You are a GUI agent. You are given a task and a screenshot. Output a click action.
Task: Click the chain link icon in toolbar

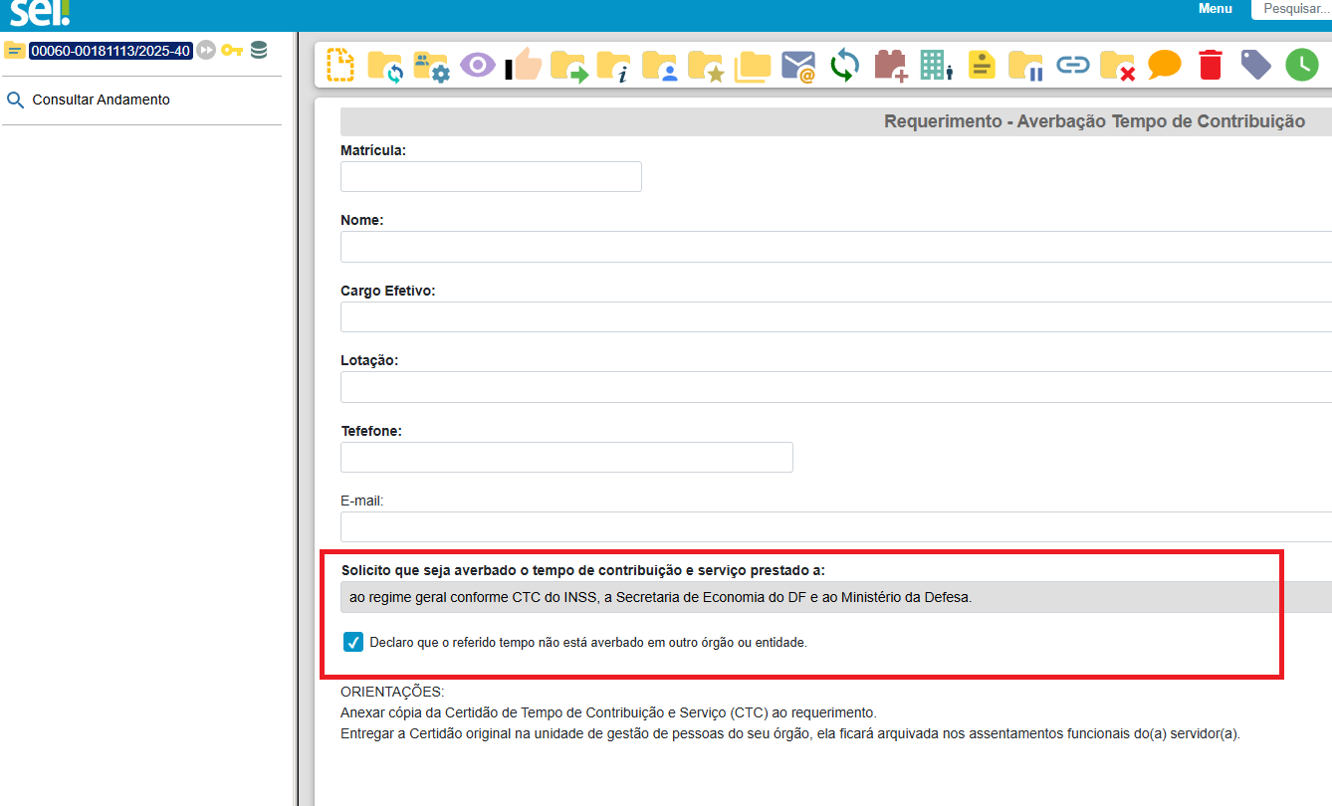tap(1072, 66)
